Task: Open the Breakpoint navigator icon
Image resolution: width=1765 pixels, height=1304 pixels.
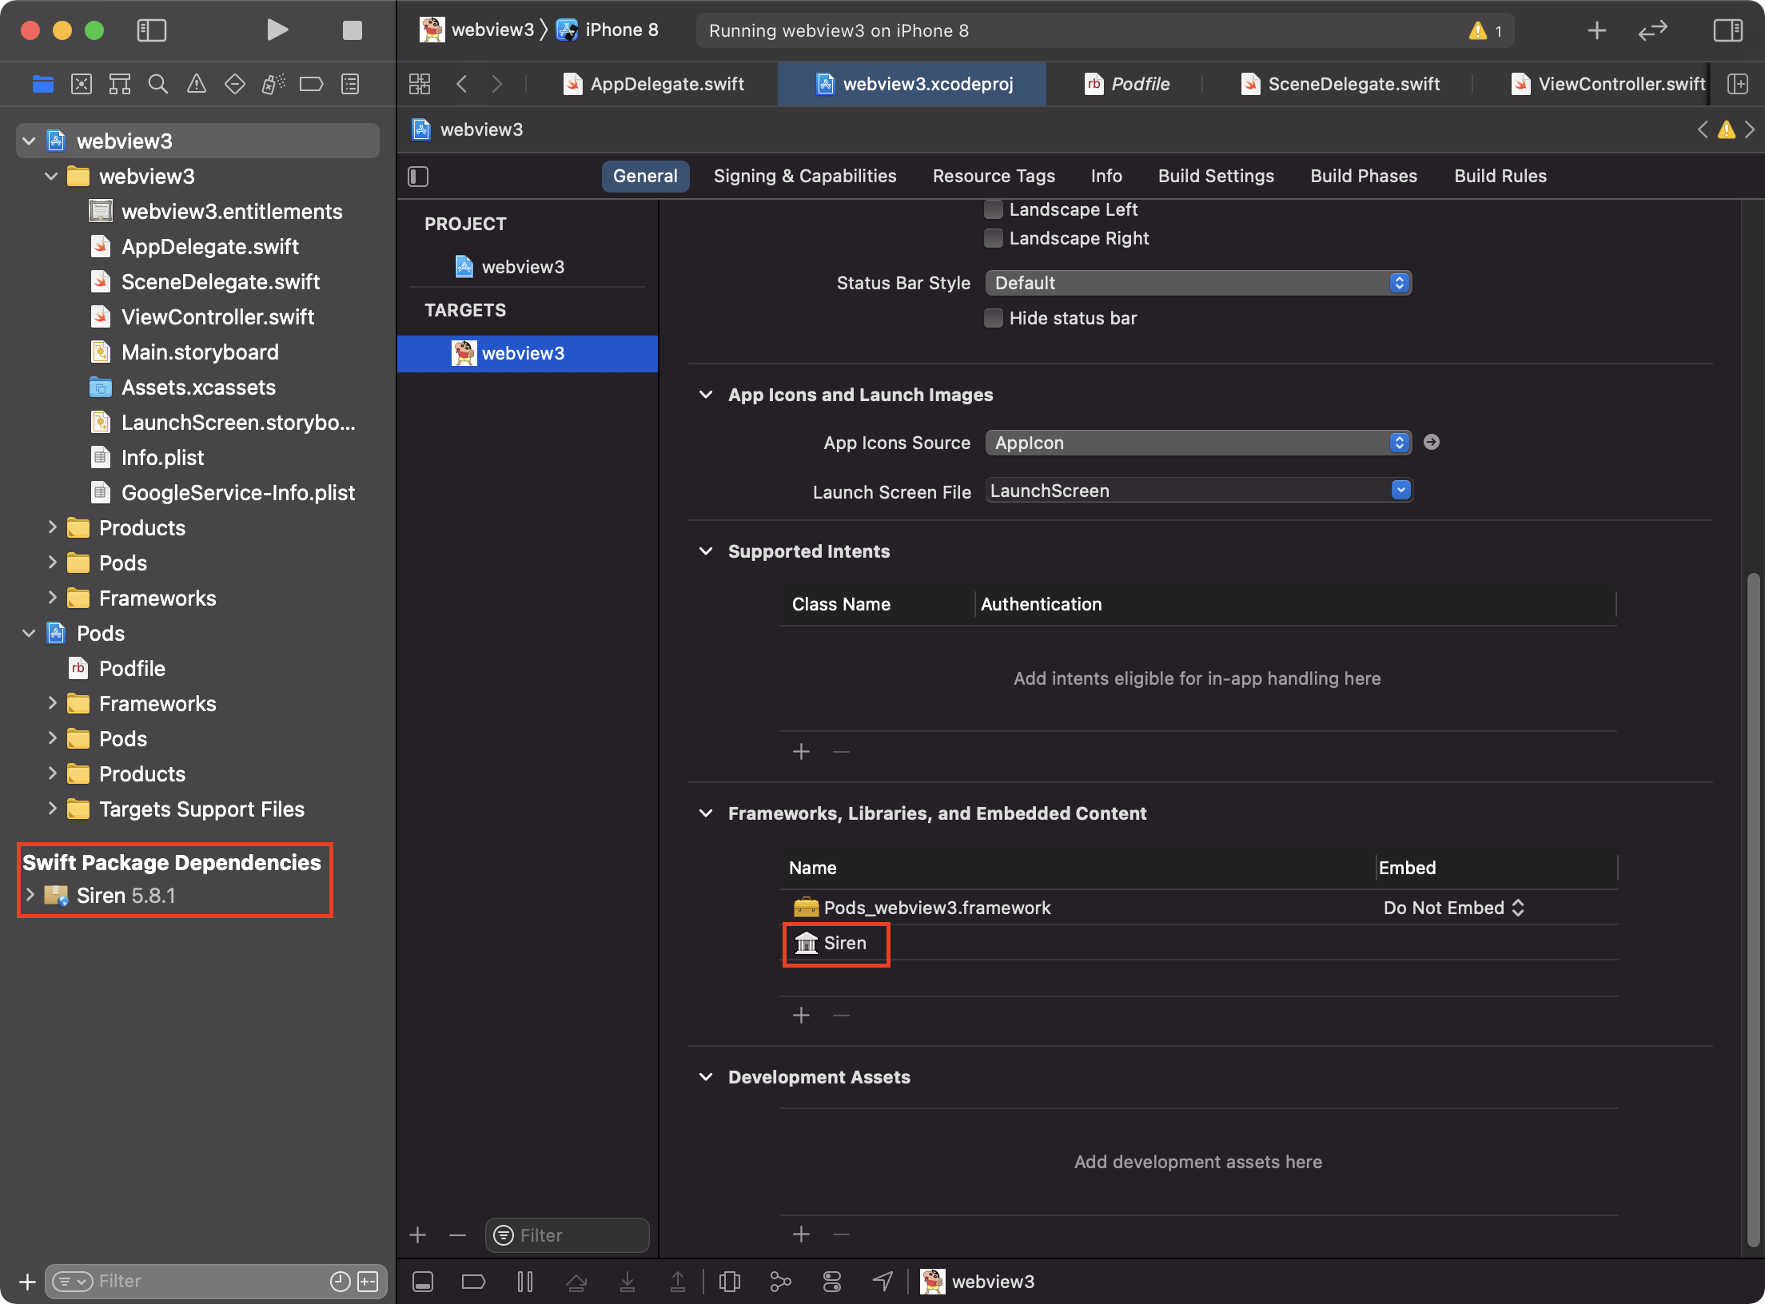Action: tap(311, 84)
